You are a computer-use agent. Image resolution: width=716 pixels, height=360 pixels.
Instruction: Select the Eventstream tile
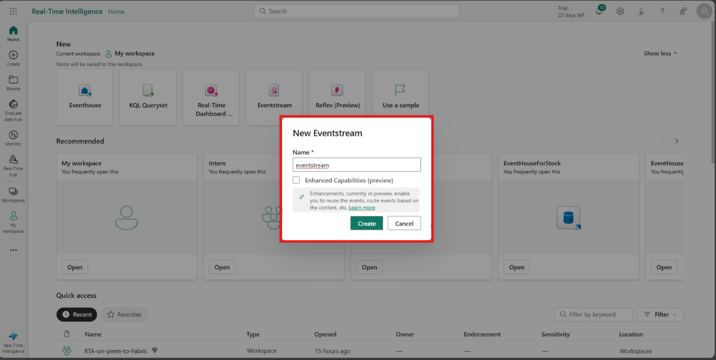point(274,97)
